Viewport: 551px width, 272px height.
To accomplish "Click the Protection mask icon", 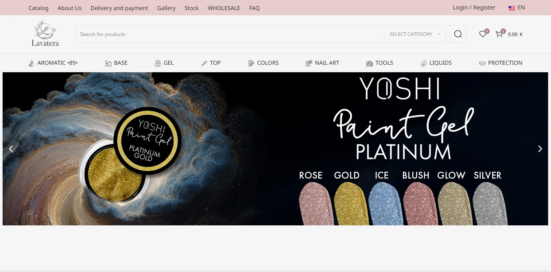I will point(482,63).
